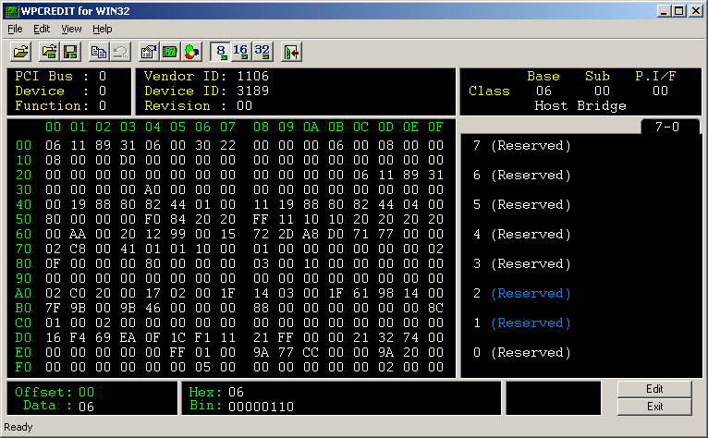Click the column header 0F

(x=435, y=127)
